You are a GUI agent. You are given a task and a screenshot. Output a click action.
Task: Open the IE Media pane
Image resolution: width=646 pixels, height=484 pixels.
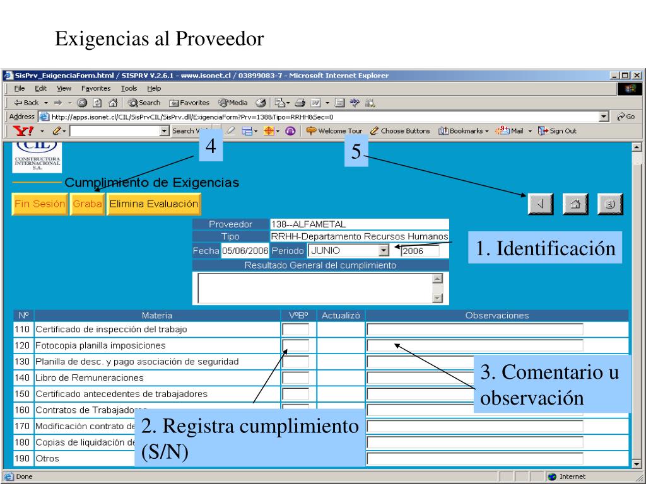(233, 103)
